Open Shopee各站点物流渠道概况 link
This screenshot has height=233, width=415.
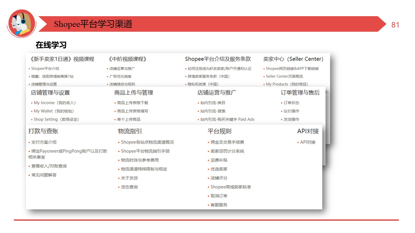point(148,142)
